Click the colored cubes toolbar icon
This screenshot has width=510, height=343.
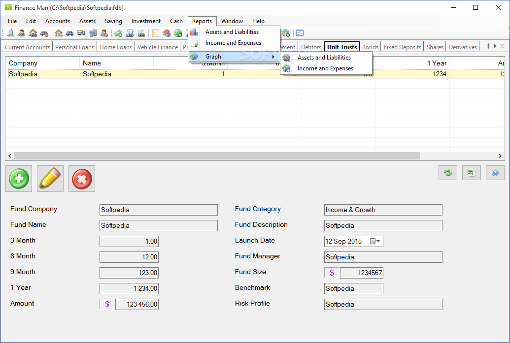pos(167,33)
